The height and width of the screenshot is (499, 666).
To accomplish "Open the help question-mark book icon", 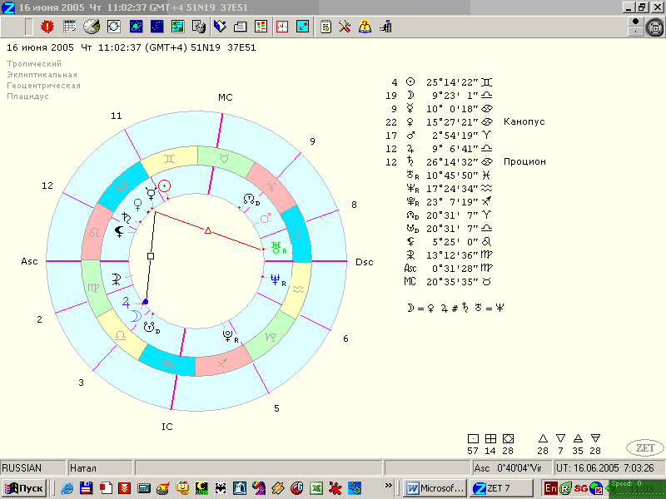I will pyautogui.click(x=365, y=27).
